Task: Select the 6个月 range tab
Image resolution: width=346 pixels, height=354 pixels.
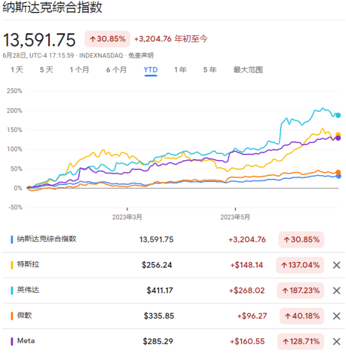Action: click(x=116, y=70)
